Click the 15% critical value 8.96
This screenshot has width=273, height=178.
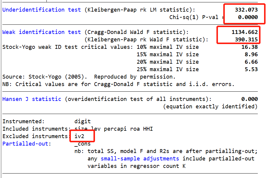tap(251, 54)
